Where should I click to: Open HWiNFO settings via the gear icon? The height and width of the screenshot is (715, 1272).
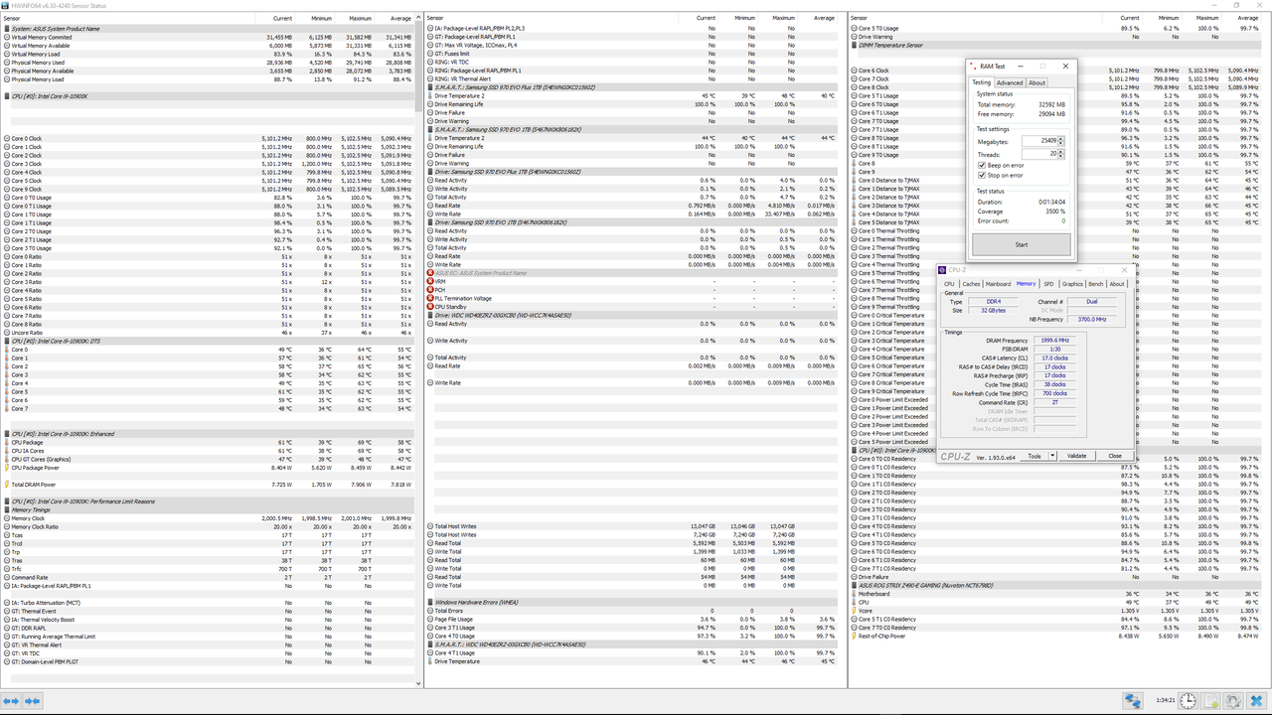pos(1232,701)
